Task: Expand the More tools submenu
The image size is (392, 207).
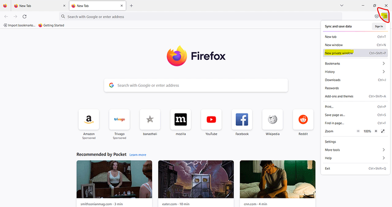Action: point(355,150)
